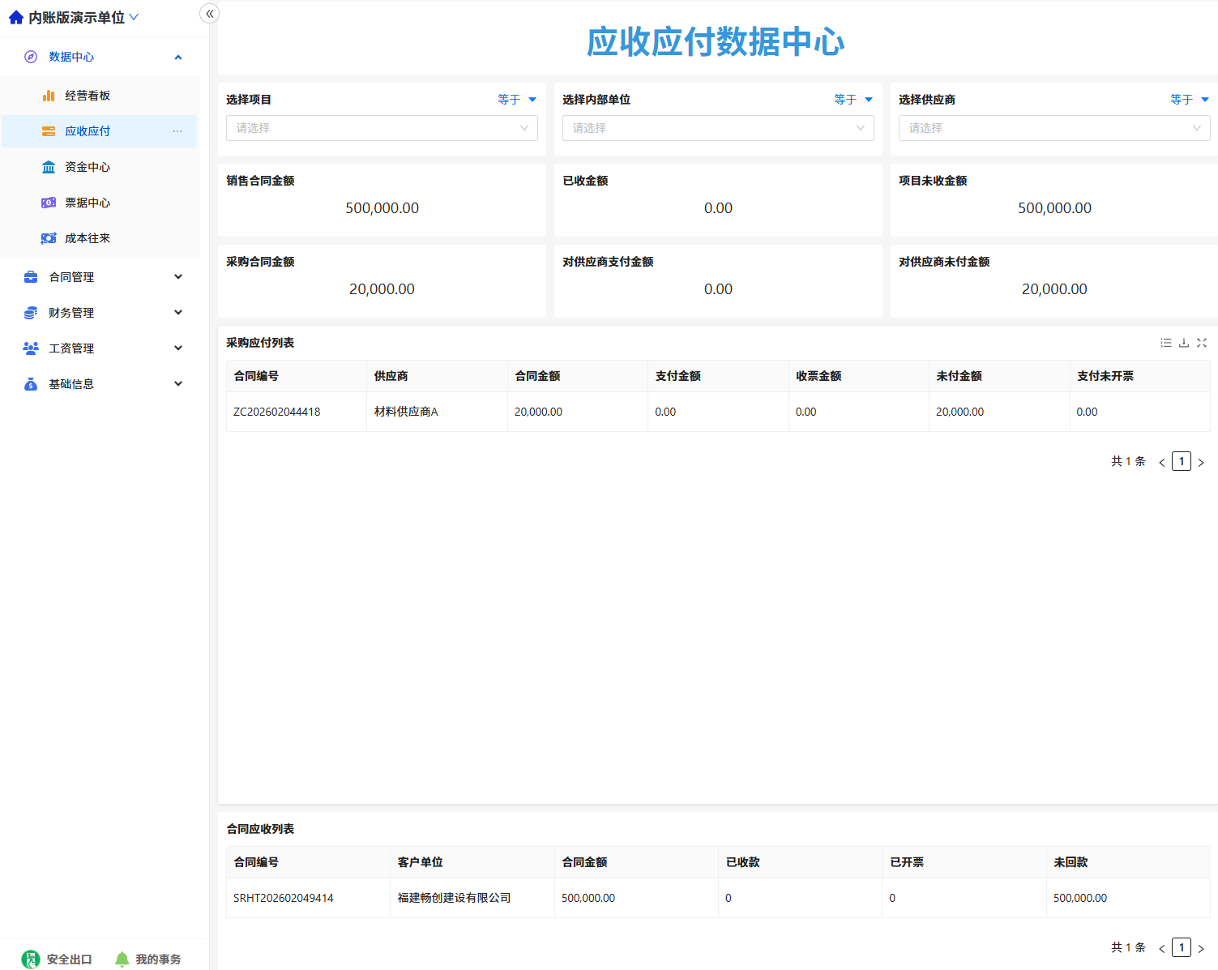Click the bar chart icon for 经营看板

[x=49, y=96]
